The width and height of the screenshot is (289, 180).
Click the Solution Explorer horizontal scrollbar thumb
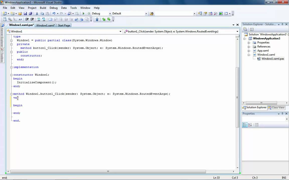point(261,103)
